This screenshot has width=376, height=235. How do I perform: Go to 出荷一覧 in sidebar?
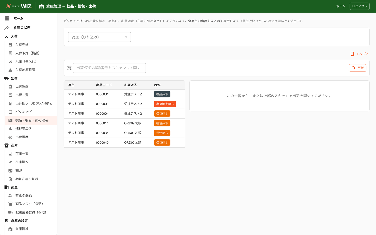[x=31, y=95]
